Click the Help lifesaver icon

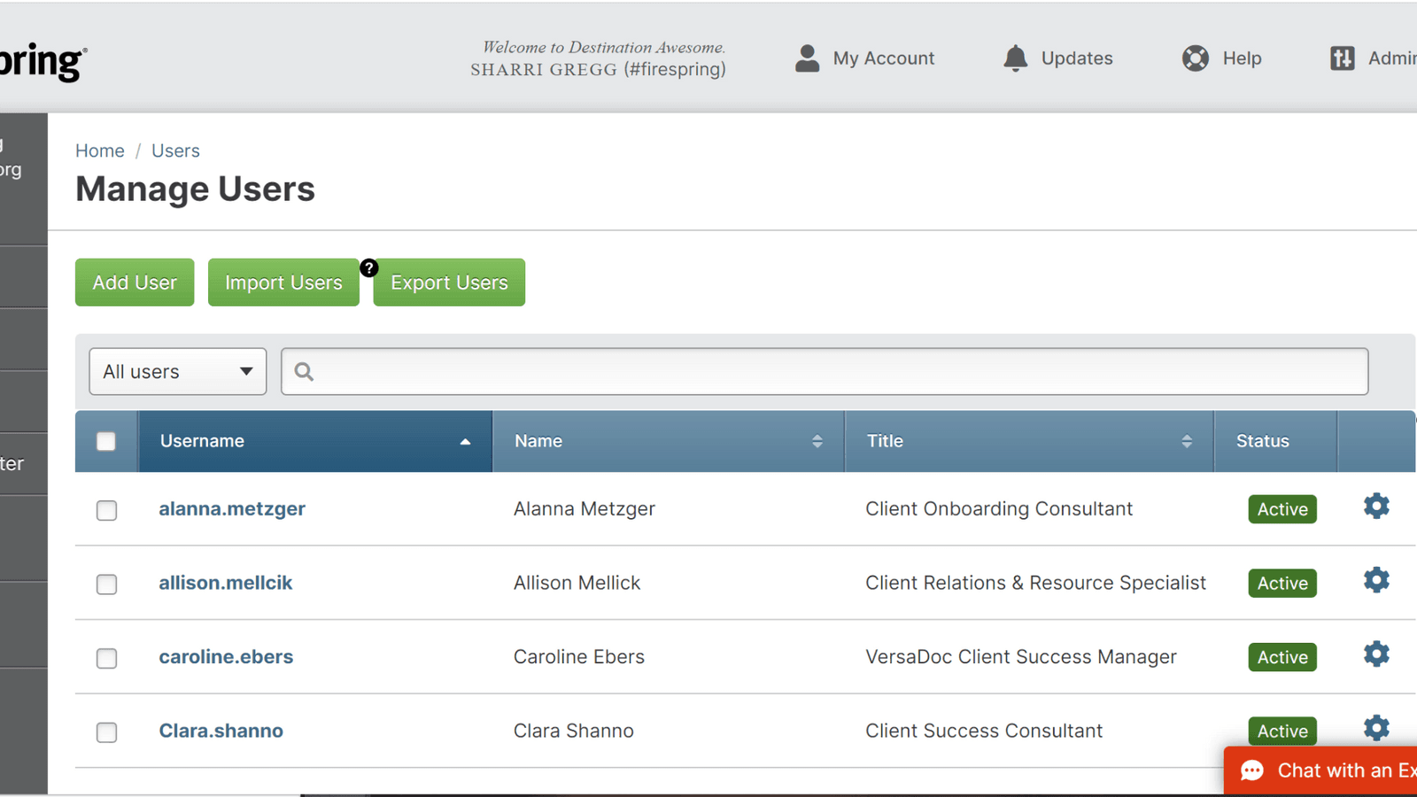coord(1195,58)
